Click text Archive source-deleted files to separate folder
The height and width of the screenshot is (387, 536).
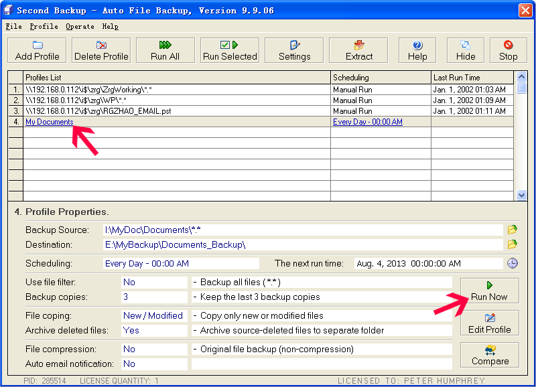coord(292,330)
